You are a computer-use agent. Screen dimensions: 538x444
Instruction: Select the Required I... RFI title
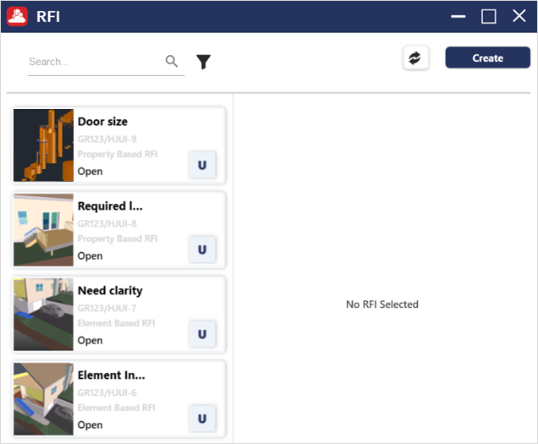(x=110, y=206)
